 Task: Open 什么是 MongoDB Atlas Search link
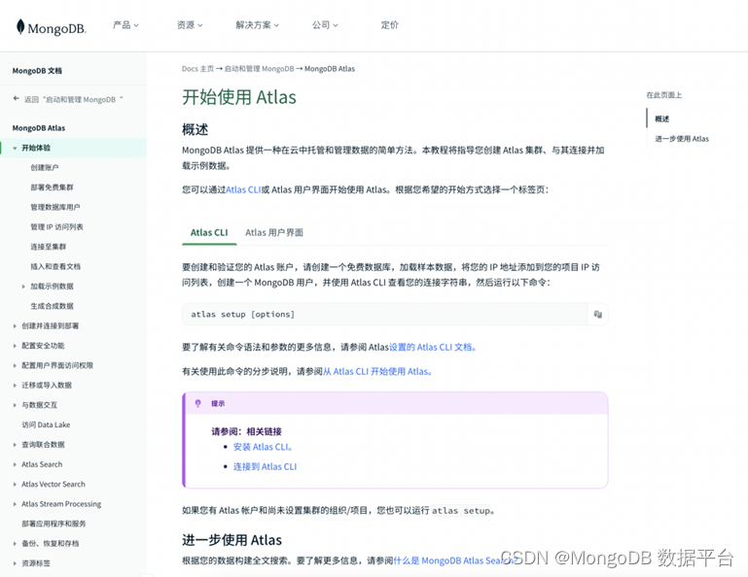(454, 560)
